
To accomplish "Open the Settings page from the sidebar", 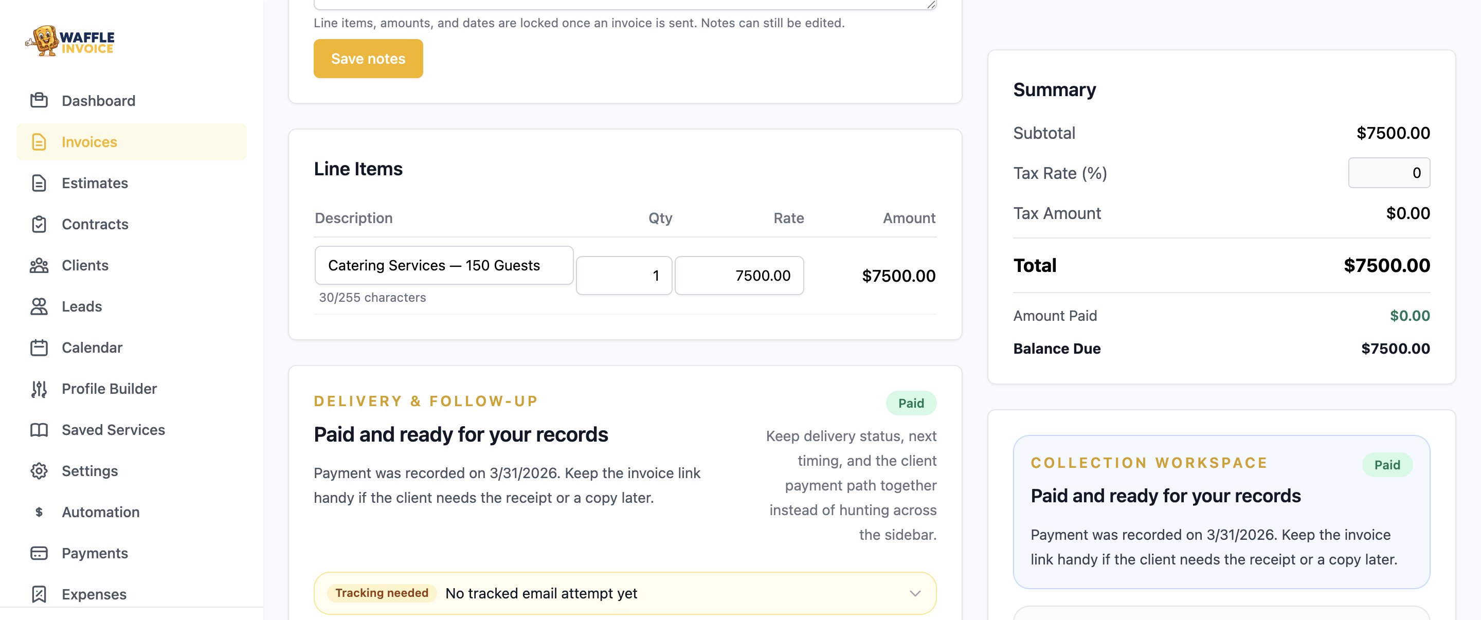I will [132, 471].
